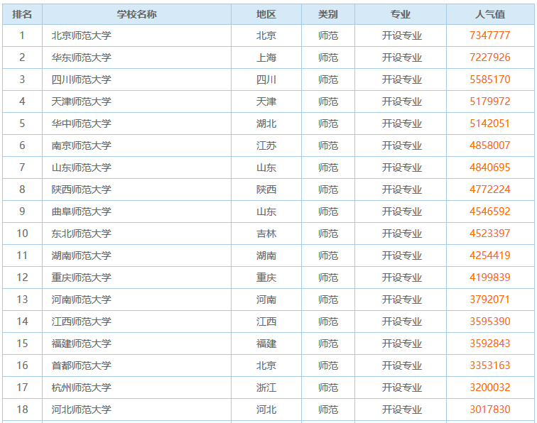Select popularity value 3200032

[490, 388]
